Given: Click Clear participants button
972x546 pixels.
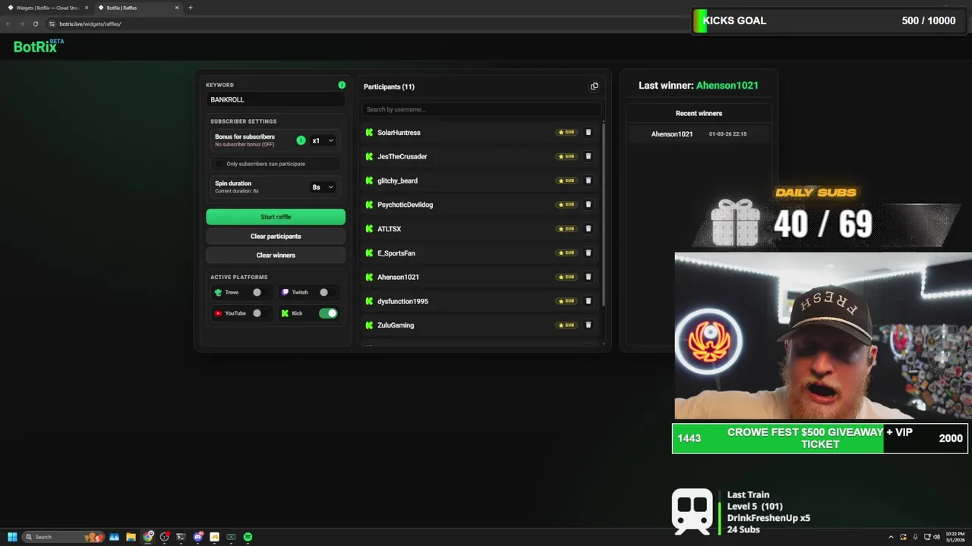Looking at the screenshot, I should click(276, 236).
